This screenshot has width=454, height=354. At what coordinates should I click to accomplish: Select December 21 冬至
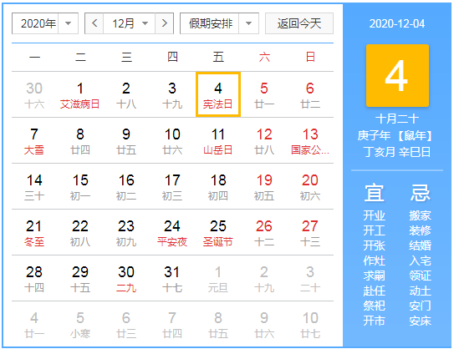[34, 233]
